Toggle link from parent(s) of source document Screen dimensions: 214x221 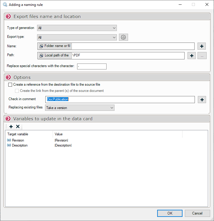pos(17,91)
